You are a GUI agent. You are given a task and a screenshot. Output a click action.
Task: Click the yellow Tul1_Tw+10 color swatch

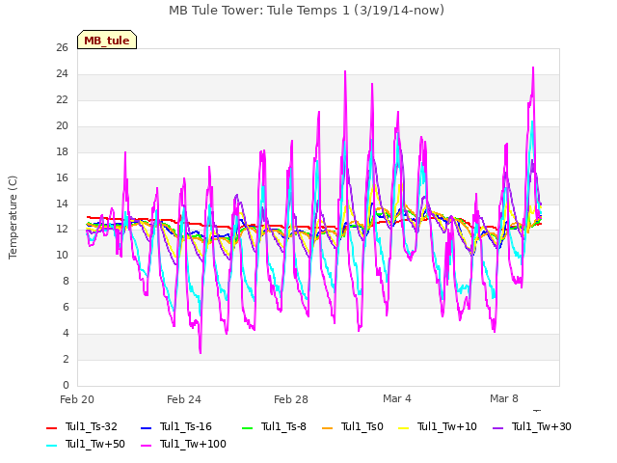[x=404, y=427]
